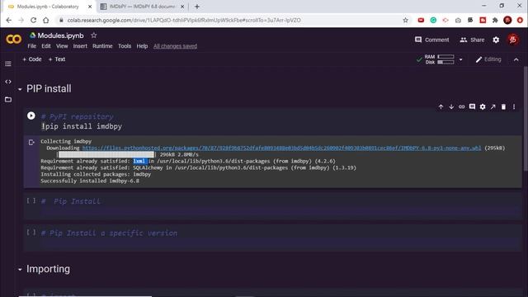528x297 pixels.
Task: Move cell down arrow
Action: click(x=451, y=106)
